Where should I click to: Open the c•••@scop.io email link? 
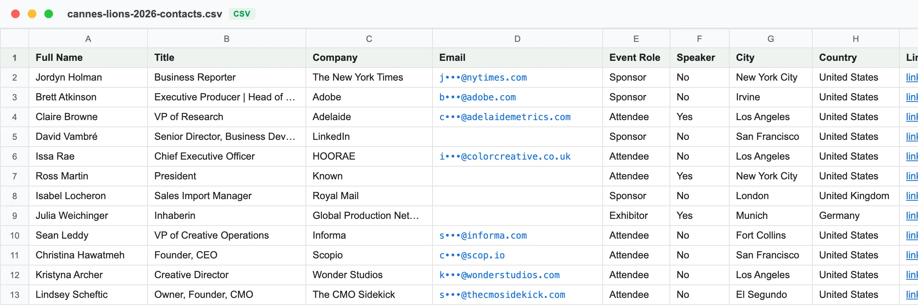point(472,255)
